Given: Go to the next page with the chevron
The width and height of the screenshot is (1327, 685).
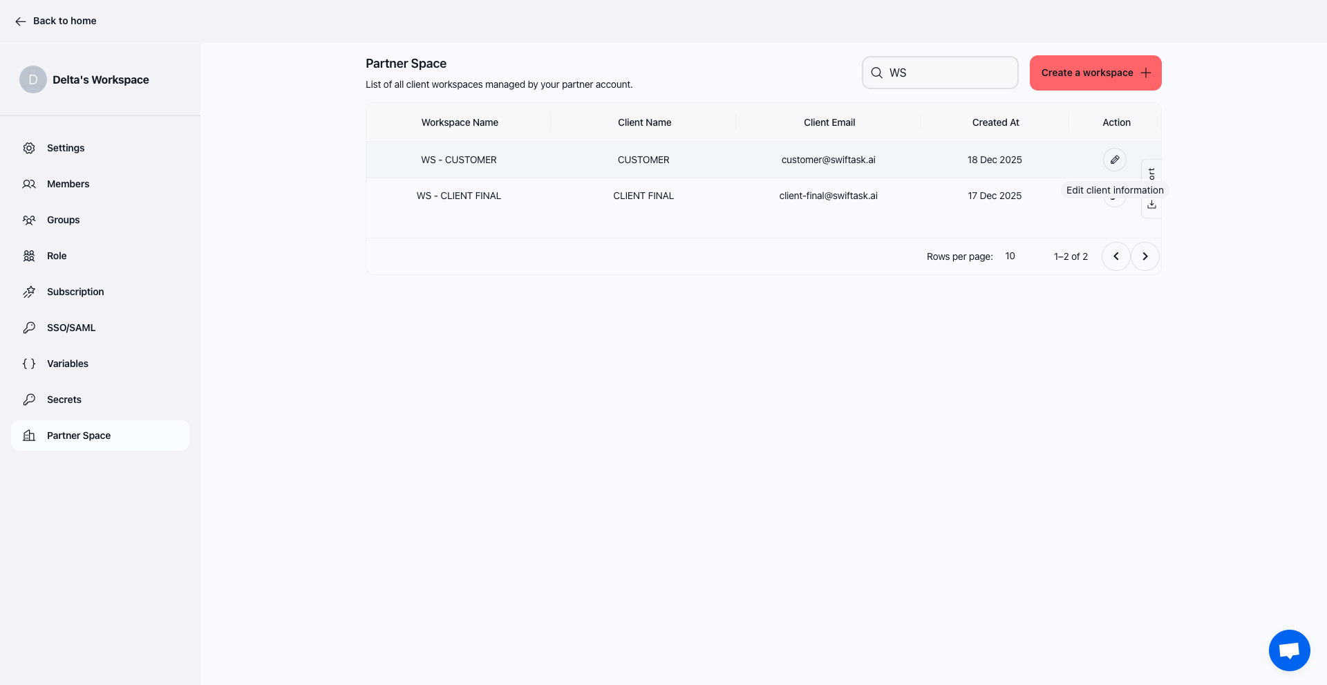Looking at the screenshot, I should point(1145,256).
